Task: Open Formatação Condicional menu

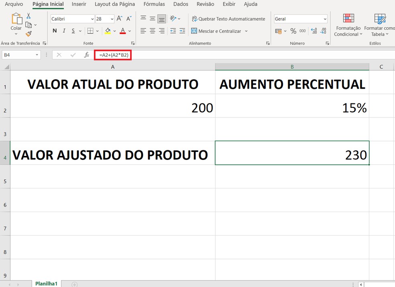Action: pos(348,25)
